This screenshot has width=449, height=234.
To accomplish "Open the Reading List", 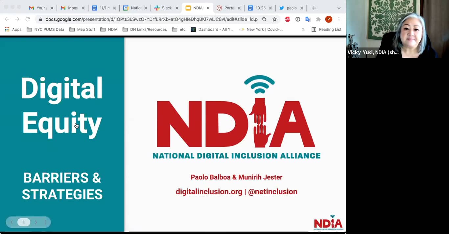I will [326, 29].
